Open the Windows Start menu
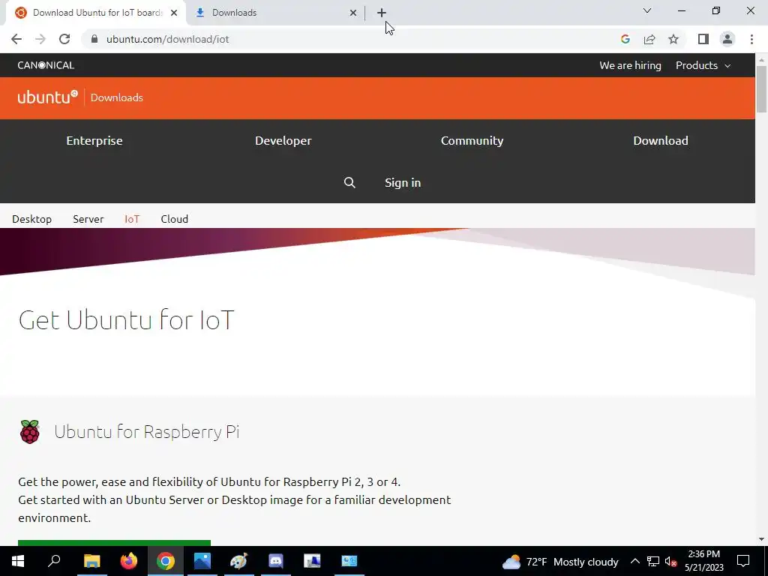The image size is (768, 576). tap(18, 561)
